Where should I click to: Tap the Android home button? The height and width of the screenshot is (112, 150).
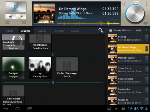coord(18,109)
